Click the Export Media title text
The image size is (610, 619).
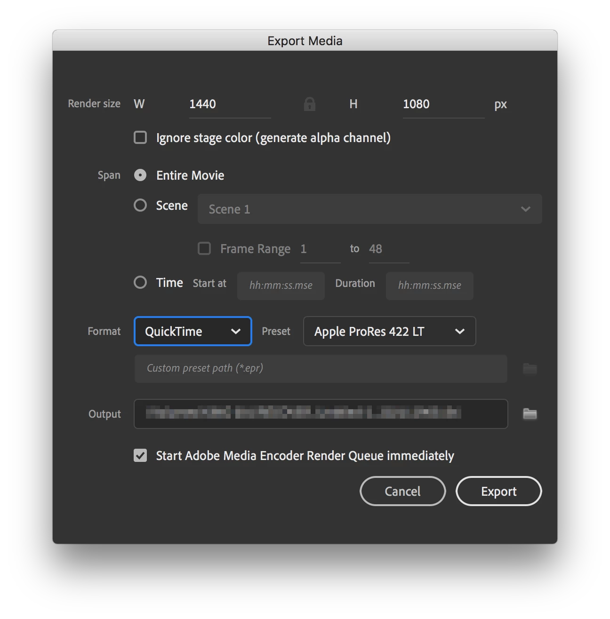[305, 41]
